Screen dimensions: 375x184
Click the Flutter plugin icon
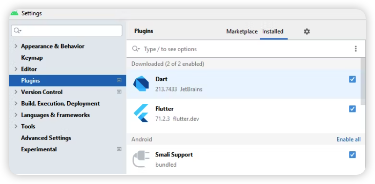tap(141, 113)
